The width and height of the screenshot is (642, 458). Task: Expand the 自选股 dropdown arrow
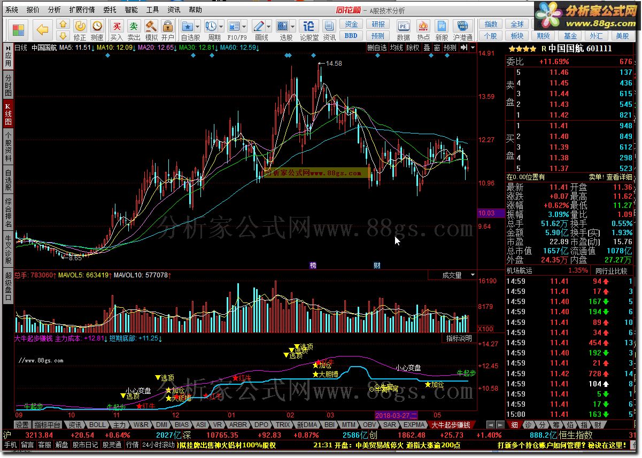(198, 26)
